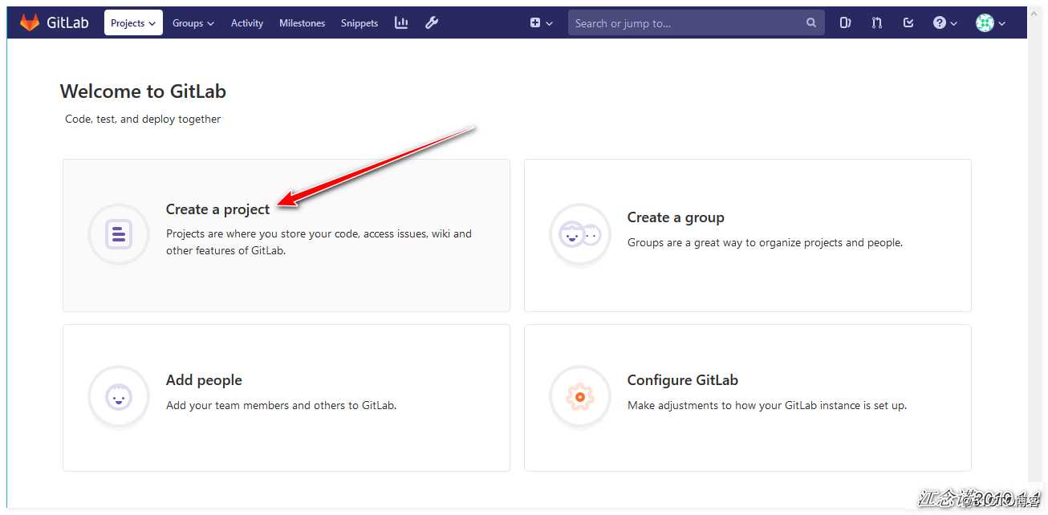Click the Create a group heading

676,217
